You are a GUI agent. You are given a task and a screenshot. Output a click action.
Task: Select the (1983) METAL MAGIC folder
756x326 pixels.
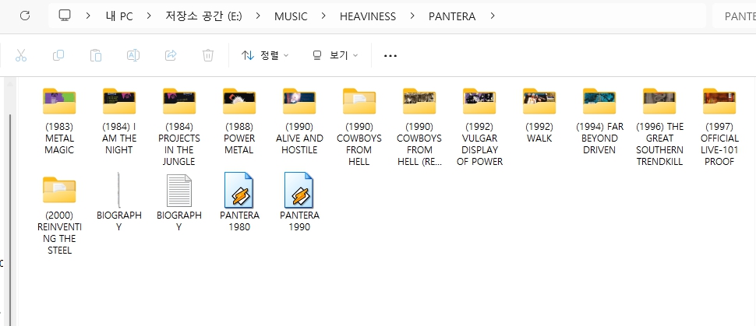click(59, 121)
